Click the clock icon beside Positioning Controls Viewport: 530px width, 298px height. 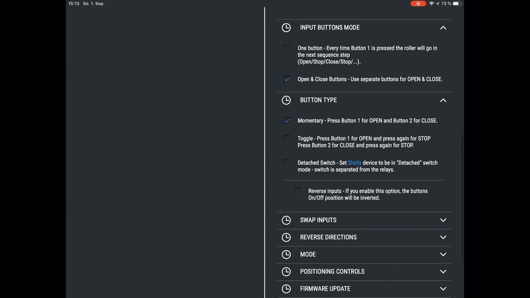click(x=286, y=272)
